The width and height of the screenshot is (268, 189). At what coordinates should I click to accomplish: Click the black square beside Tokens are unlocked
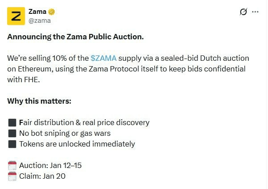pos(12,144)
